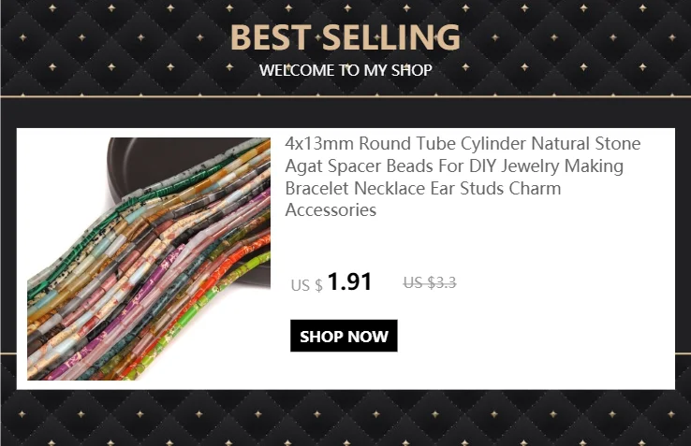The width and height of the screenshot is (691, 446).
Task: Click the Agat Spacer Beads title line
Action: pos(454,166)
